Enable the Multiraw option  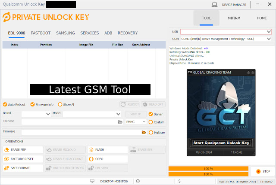[157, 133]
